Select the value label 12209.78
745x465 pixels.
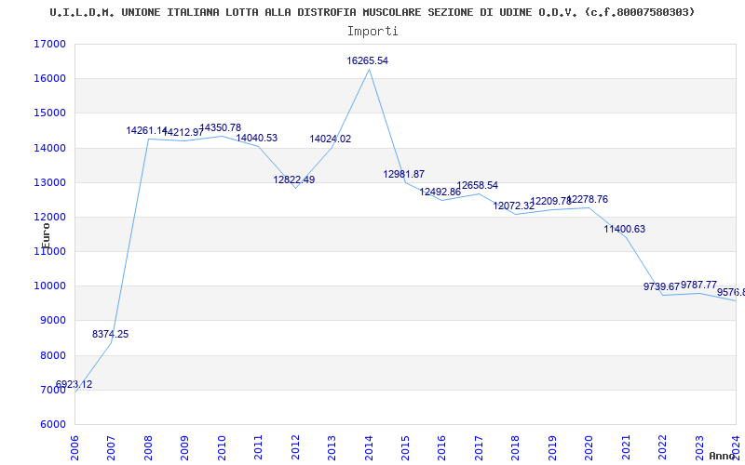tap(550, 201)
